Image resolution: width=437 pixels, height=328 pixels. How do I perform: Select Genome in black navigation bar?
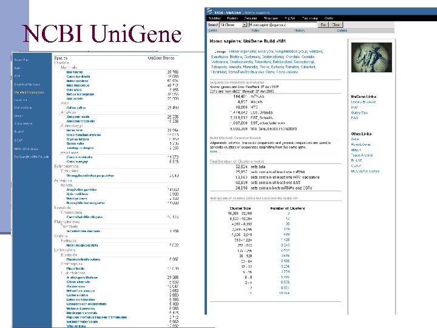pyautogui.click(x=251, y=18)
